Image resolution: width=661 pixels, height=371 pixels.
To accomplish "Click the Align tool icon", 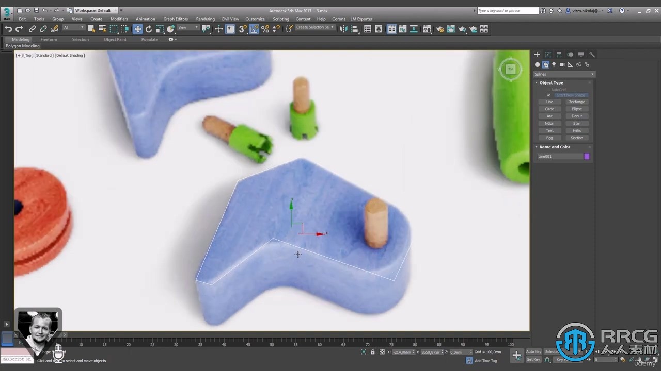I will (355, 29).
